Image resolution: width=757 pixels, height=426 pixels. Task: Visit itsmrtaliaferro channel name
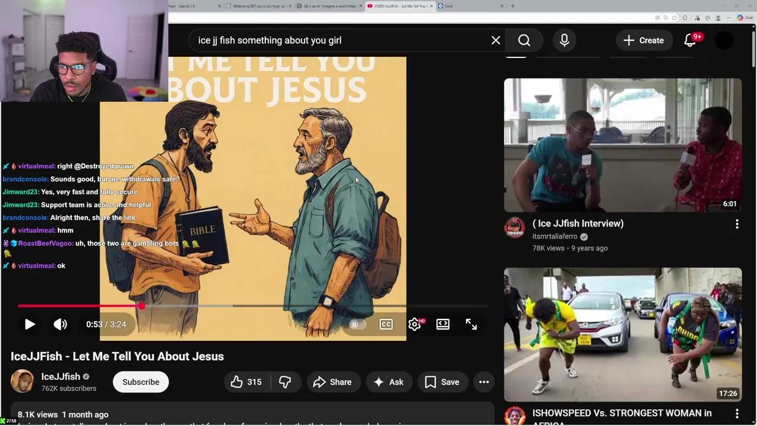coord(555,237)
